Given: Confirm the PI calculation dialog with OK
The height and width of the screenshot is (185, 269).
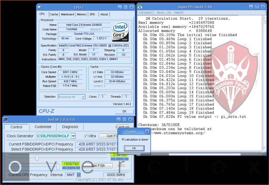Looking at the screenshot, I should click(x=134, y=148).
